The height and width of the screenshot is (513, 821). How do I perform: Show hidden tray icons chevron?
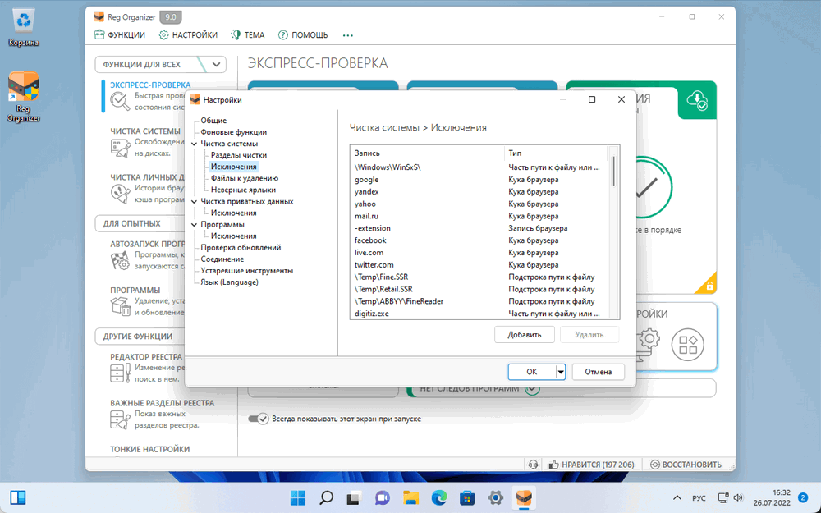(x=677, y=498)
